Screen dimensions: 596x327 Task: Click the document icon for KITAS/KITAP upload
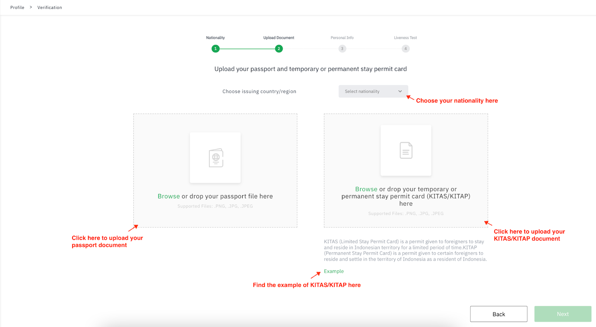click(x=406, y=150)
